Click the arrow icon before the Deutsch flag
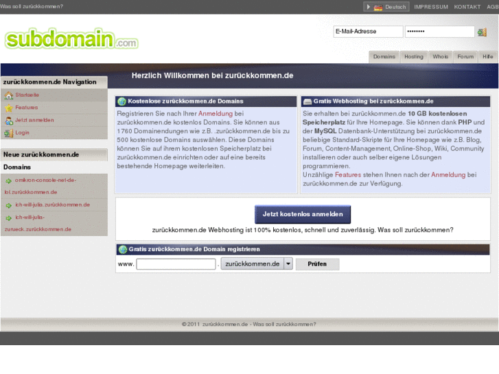499x374 pixels. click(368, 7)
